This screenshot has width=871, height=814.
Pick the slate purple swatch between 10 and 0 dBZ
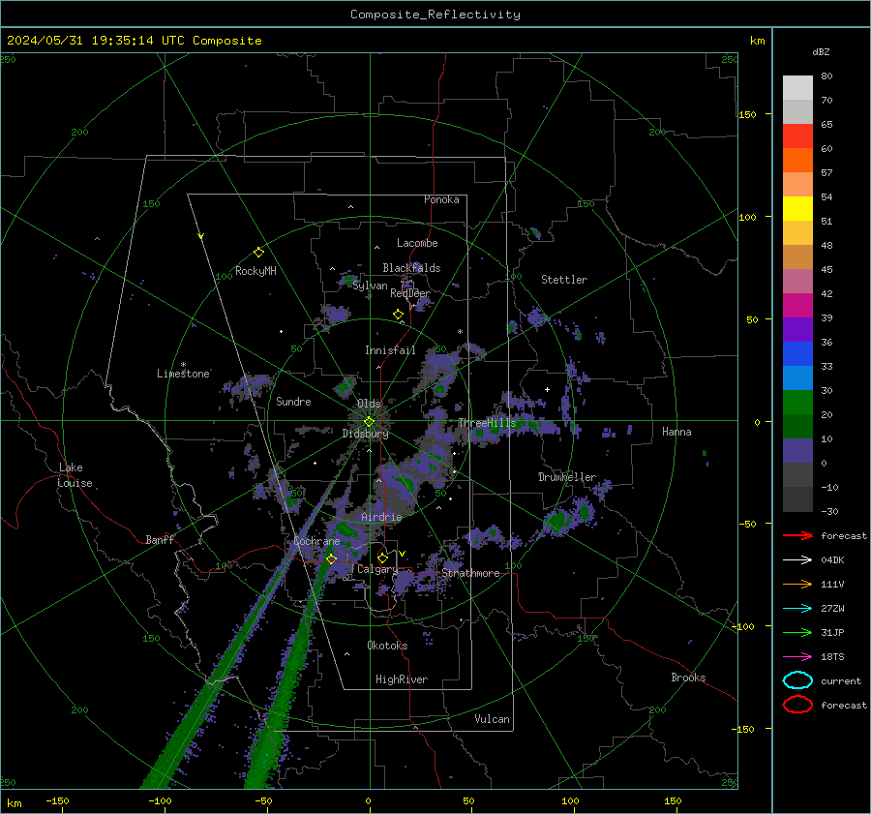[797, 450]
